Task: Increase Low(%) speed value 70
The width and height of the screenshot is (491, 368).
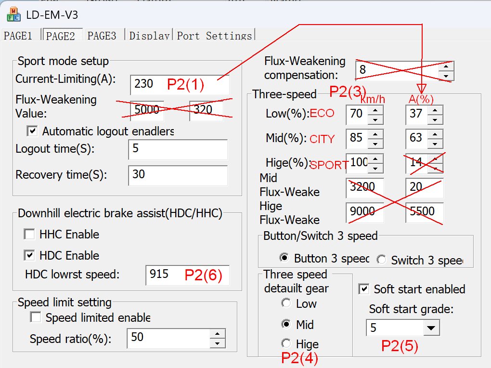Action: tap(375, 110)
